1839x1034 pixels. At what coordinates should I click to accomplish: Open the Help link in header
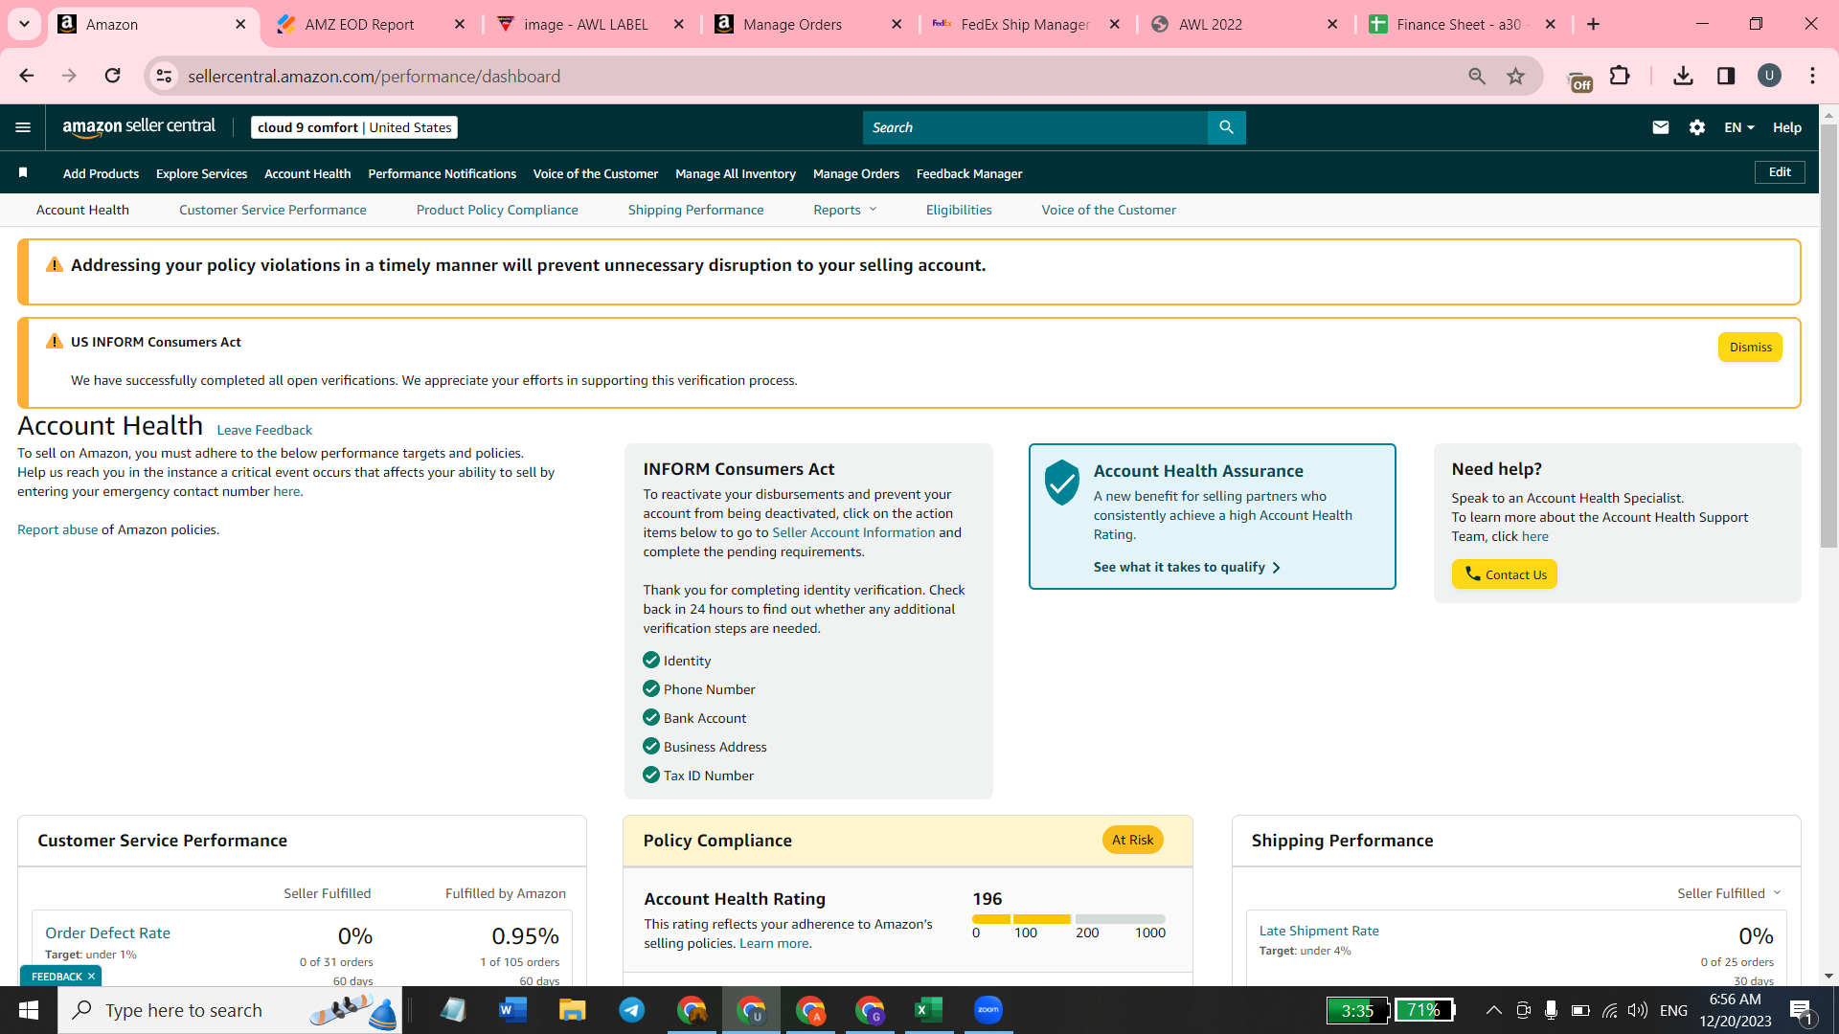coord(1787,127)
